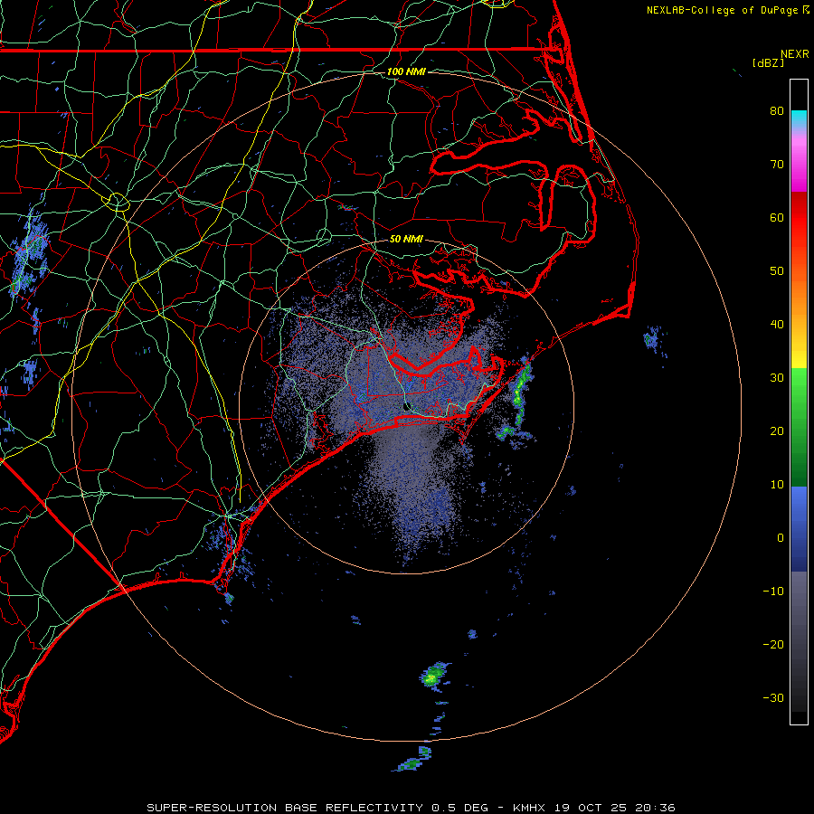Click the 40 value on the dBZ scale
The image size is (814, 814).
pyautogui.click(x=777, y=325)
